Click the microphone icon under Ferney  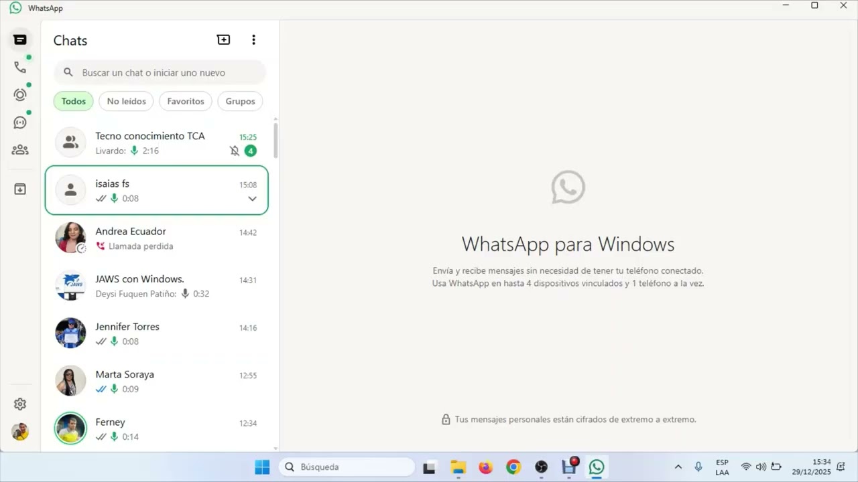pos(115,436)
